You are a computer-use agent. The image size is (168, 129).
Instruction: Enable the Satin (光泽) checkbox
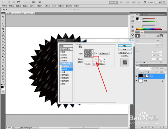tap(61, 72)
